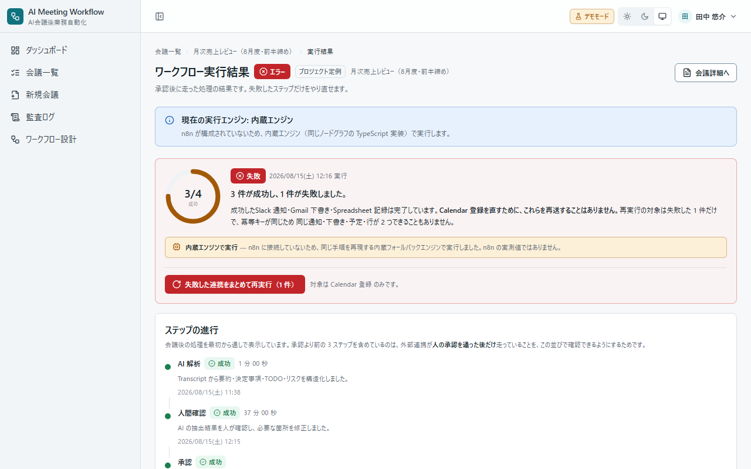This screenshot has width=751, height=469.
Task: Select system theme monitor icon
Action: [x=662, y=16]
